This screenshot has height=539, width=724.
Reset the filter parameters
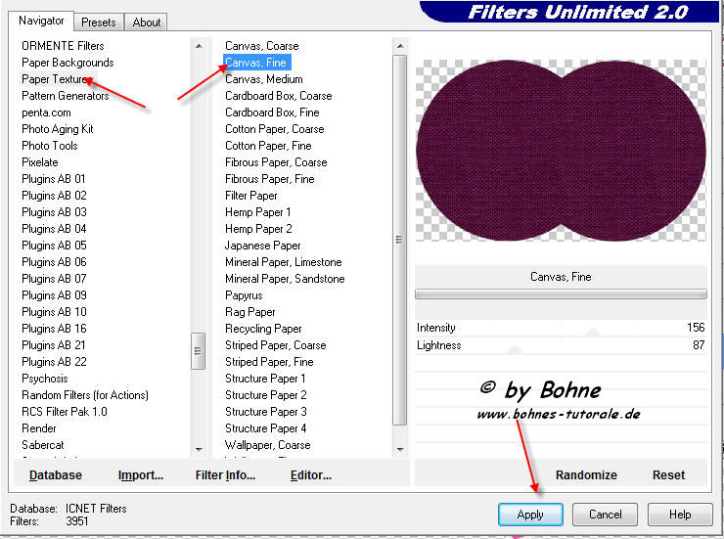pyautogui.click(x=668, y=474)
